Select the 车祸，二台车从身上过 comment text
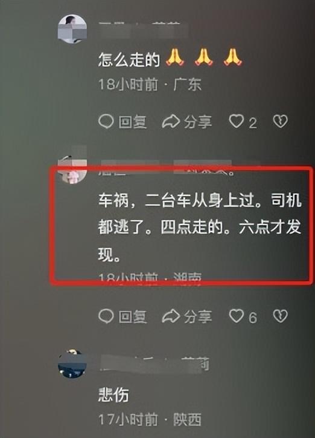 point(199,227)
